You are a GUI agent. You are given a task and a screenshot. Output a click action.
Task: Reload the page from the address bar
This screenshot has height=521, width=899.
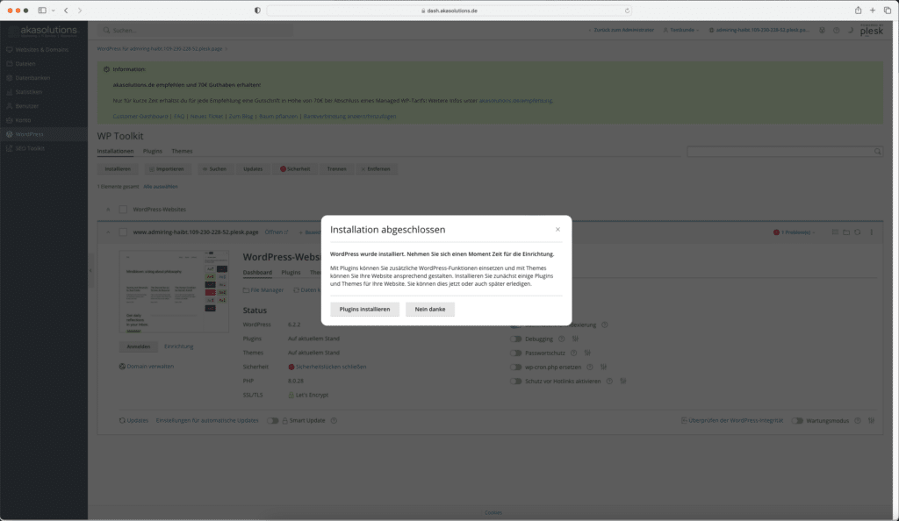point(628,11)
